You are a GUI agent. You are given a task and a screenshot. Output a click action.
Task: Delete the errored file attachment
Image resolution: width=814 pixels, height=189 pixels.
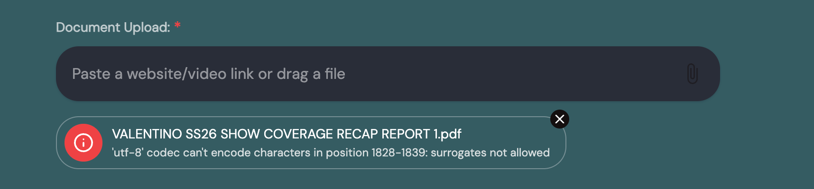[x=560, y=119]
